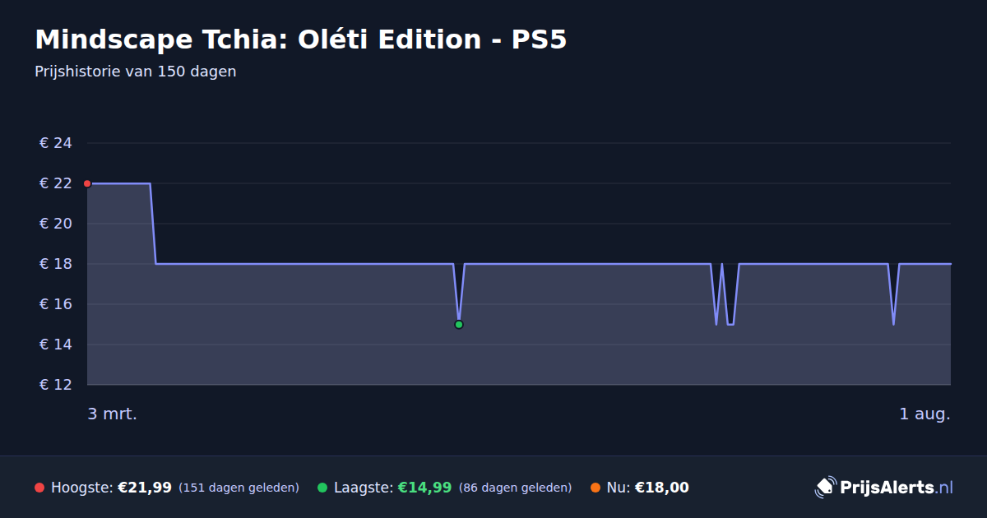This screenshot has height=518, width=987.
Task: Click the € 22 axis label
Action: (x=56, y=183)
